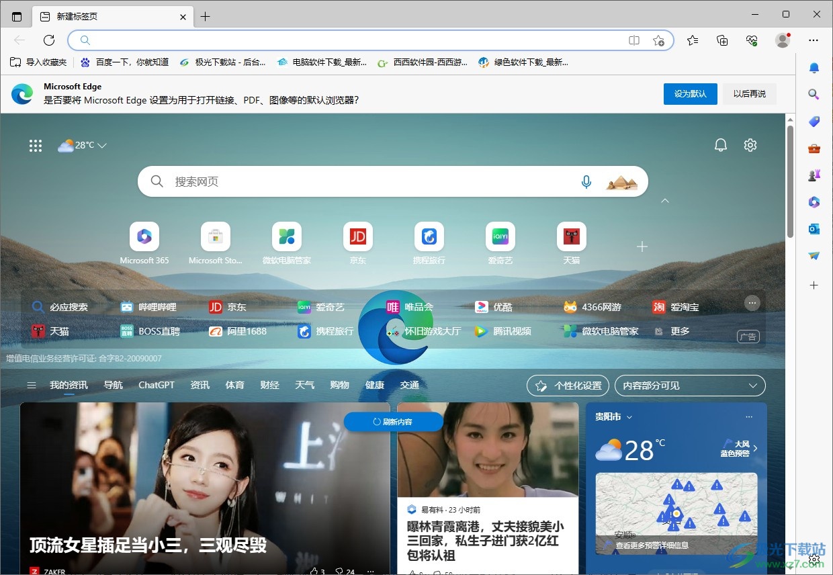Switch to the 导航 tab
Viewport: 833px width, 575px height.
[113, 386]
